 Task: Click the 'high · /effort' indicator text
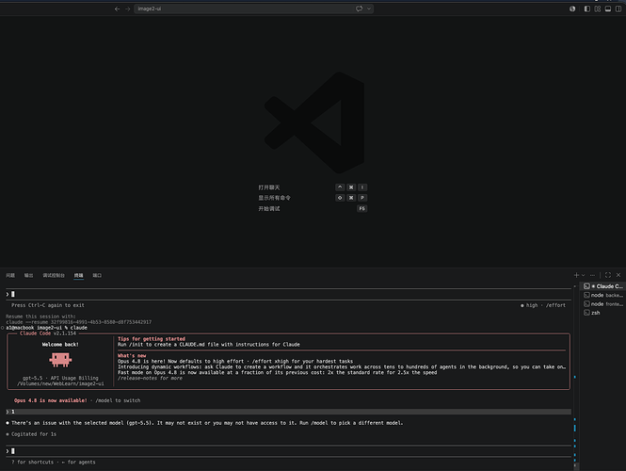click(x=545, y=305)
